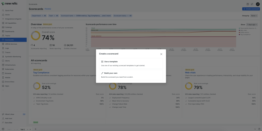Open the Tag Compliance scorecard link
Screen dimensions: 262x131
[x=41, y=73]
